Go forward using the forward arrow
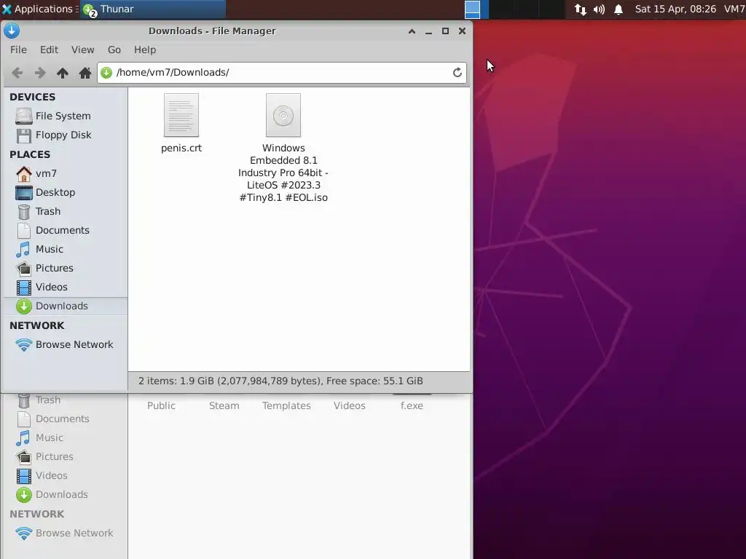 40,73
